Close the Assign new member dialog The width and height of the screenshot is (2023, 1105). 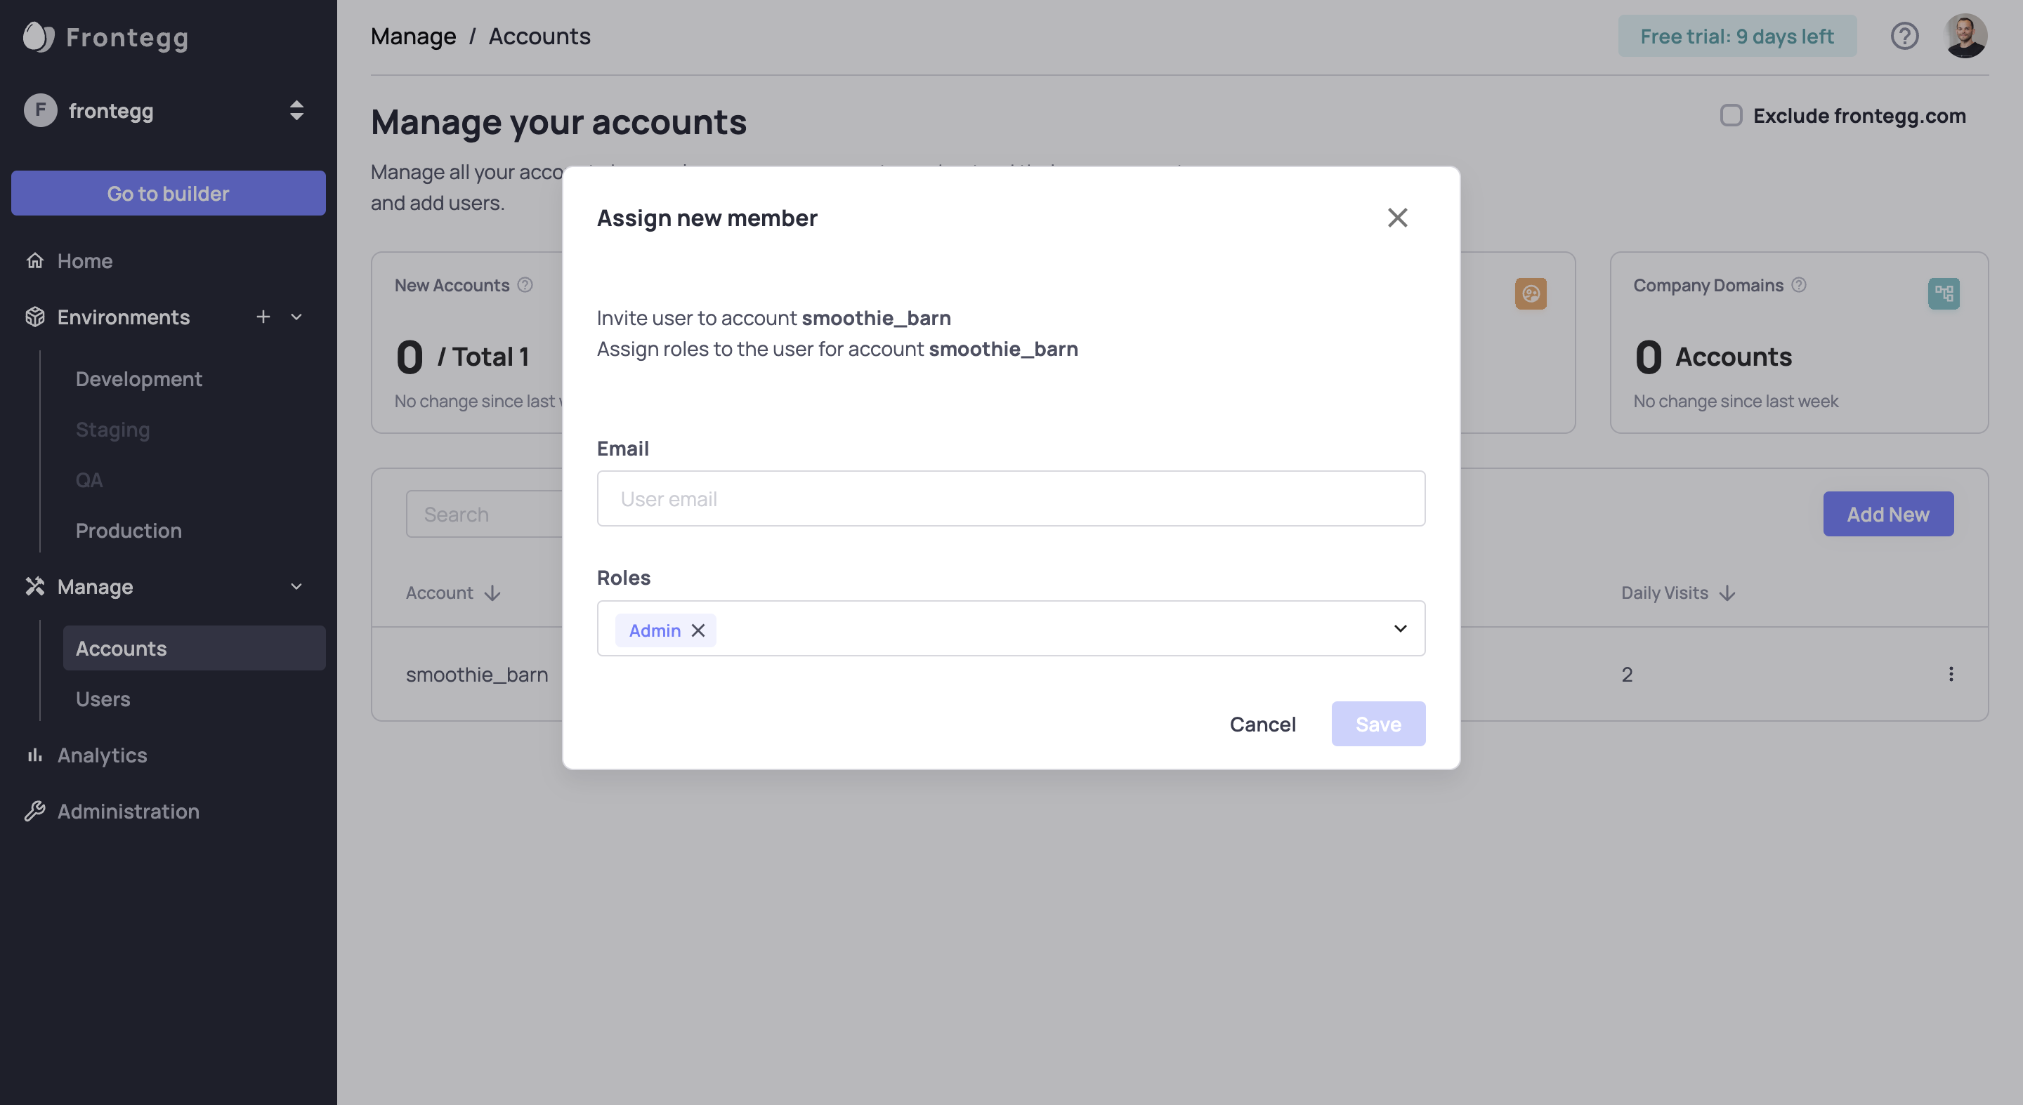click(1397, 218)
